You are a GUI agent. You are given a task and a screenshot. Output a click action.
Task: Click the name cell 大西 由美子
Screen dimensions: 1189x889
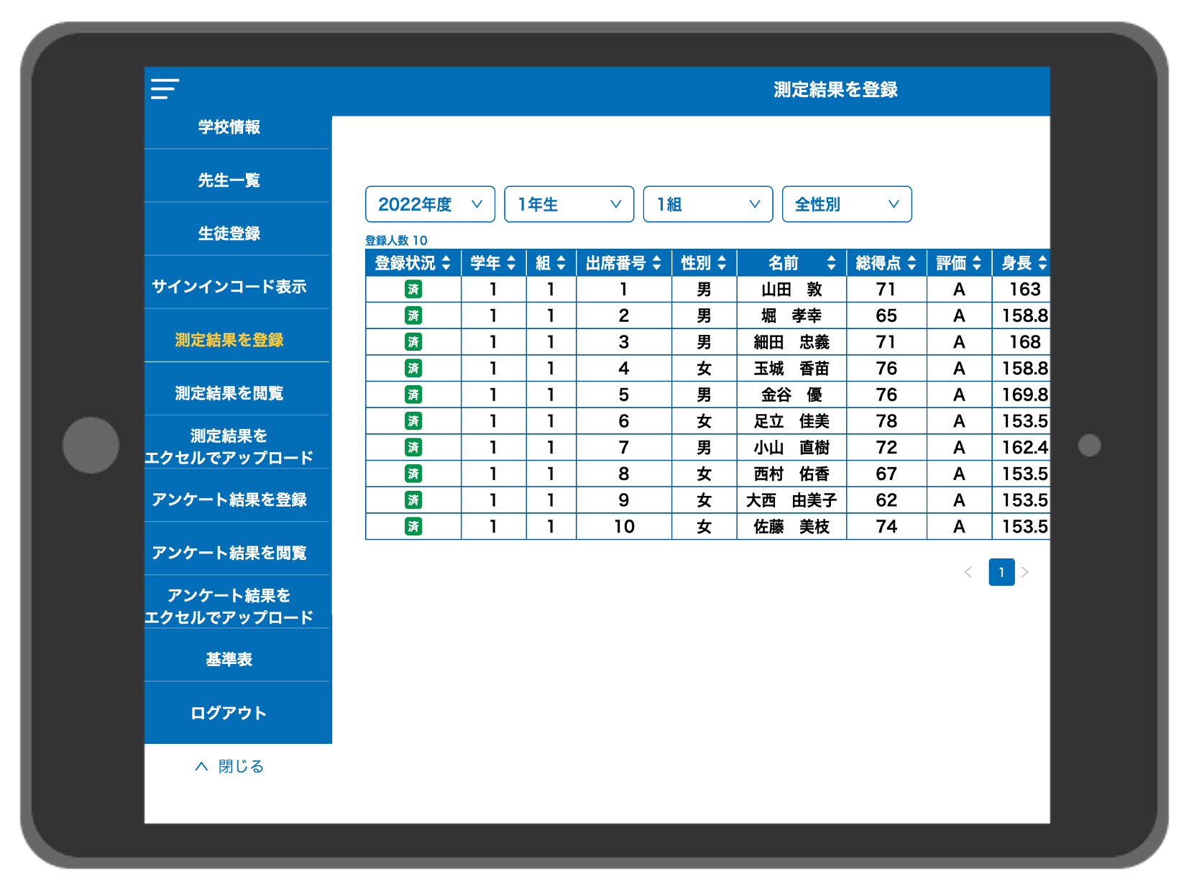coord(791,500)
